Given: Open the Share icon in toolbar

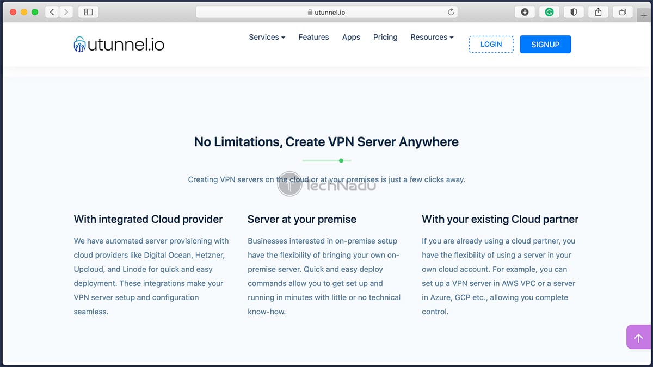Looking at the screenshot, I should pos(598,11).
